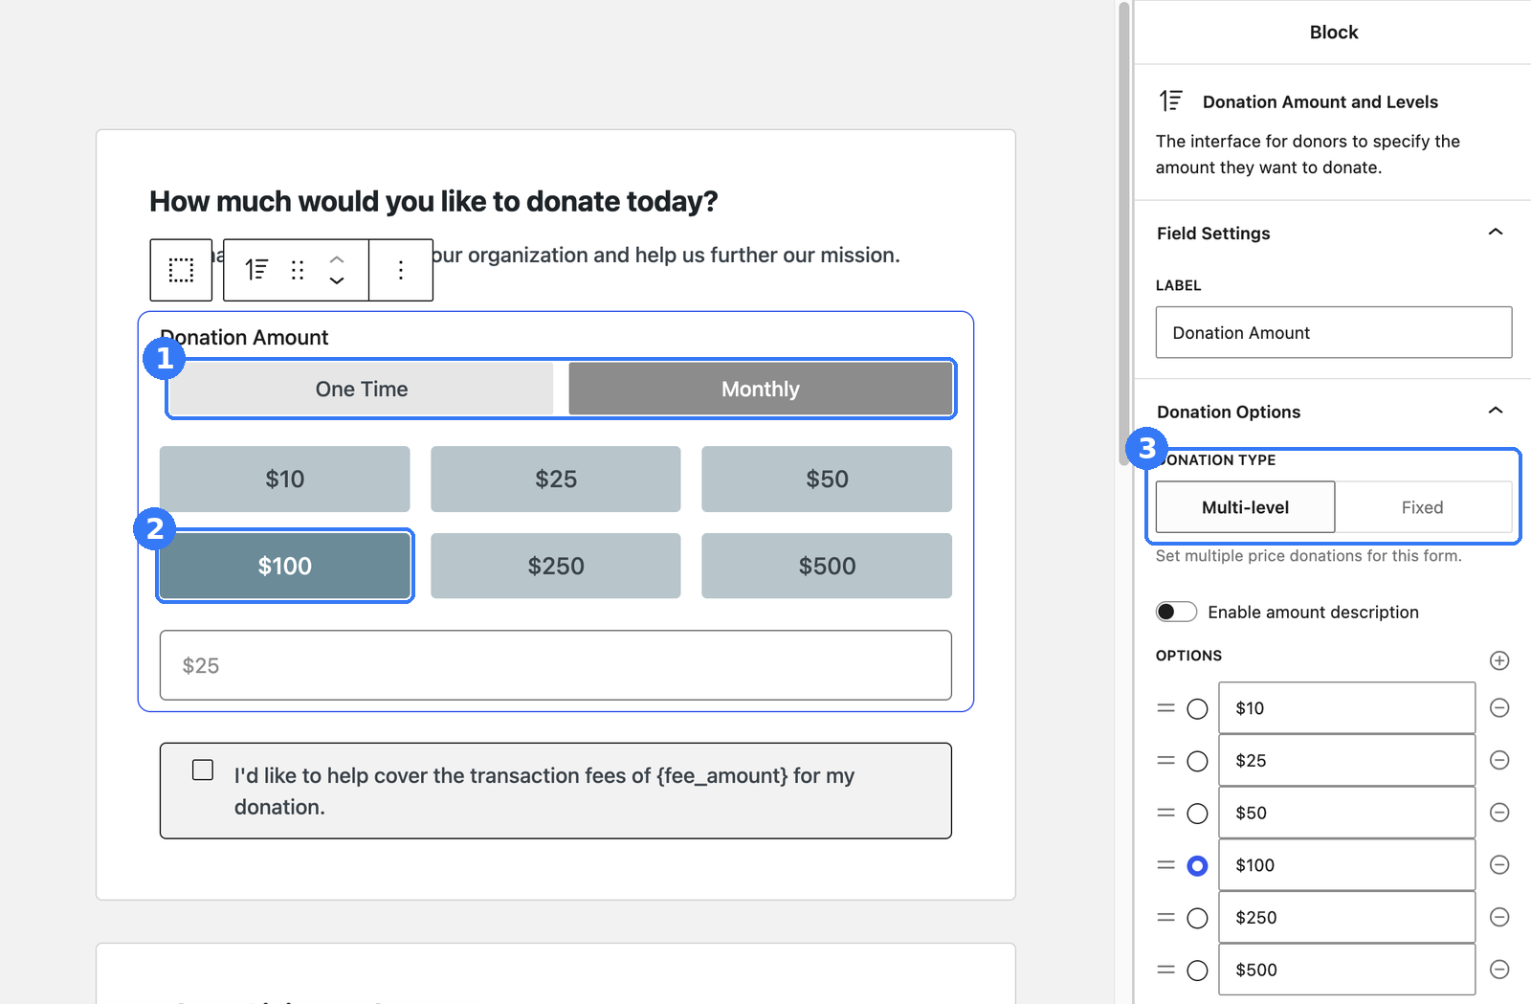Image resolution: width=1531 pixels, height=1004 pixels.
Task: Click the reorder handle for the $100 option
Action: 1165,865
